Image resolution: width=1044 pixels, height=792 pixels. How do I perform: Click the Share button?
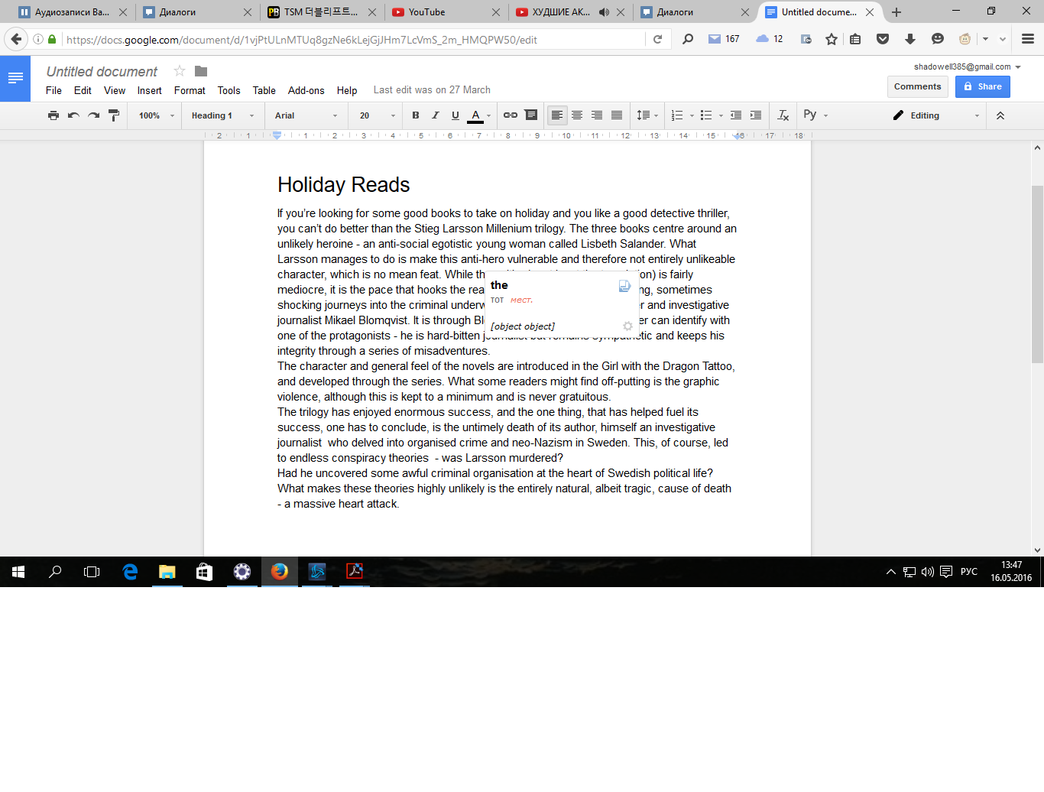[x=982, y=86]
